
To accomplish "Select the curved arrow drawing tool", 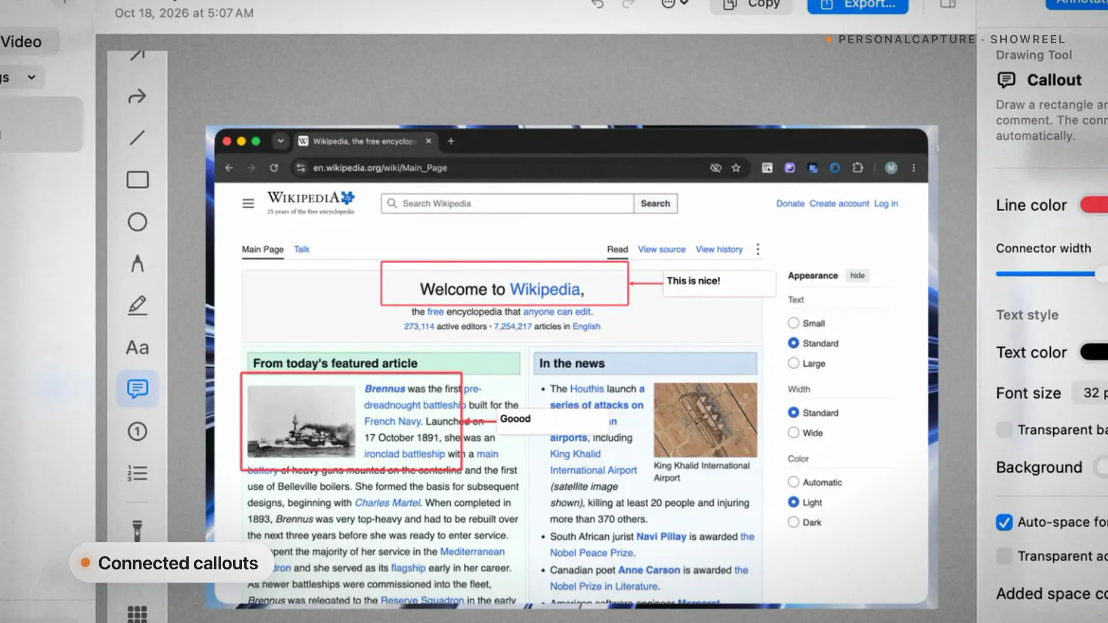I will coord(137,96).
